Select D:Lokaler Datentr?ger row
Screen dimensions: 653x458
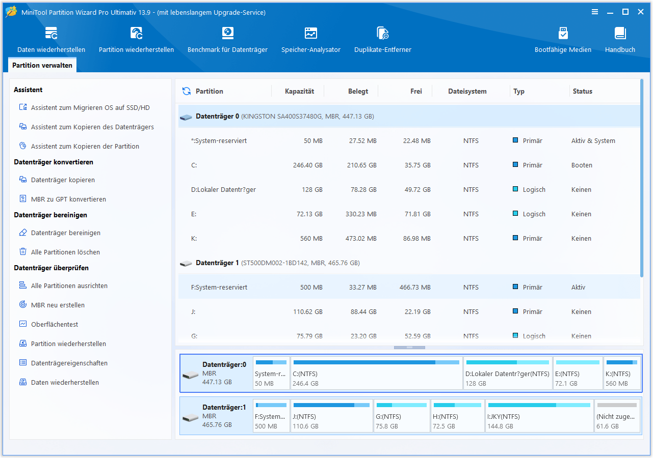pyautogui.click(x=409, y=189)
